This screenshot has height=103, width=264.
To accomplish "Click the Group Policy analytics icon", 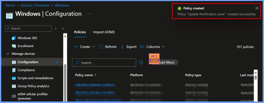I will tap(14, 86).
